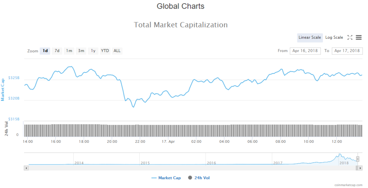Click the To date field

tap(347, 51)
